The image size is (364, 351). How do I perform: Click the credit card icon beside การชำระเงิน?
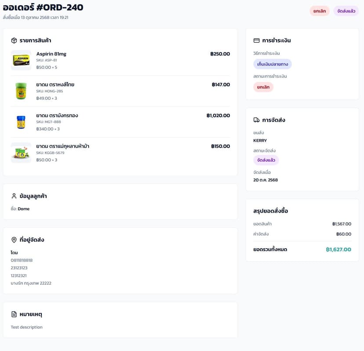tap(257, 40)
